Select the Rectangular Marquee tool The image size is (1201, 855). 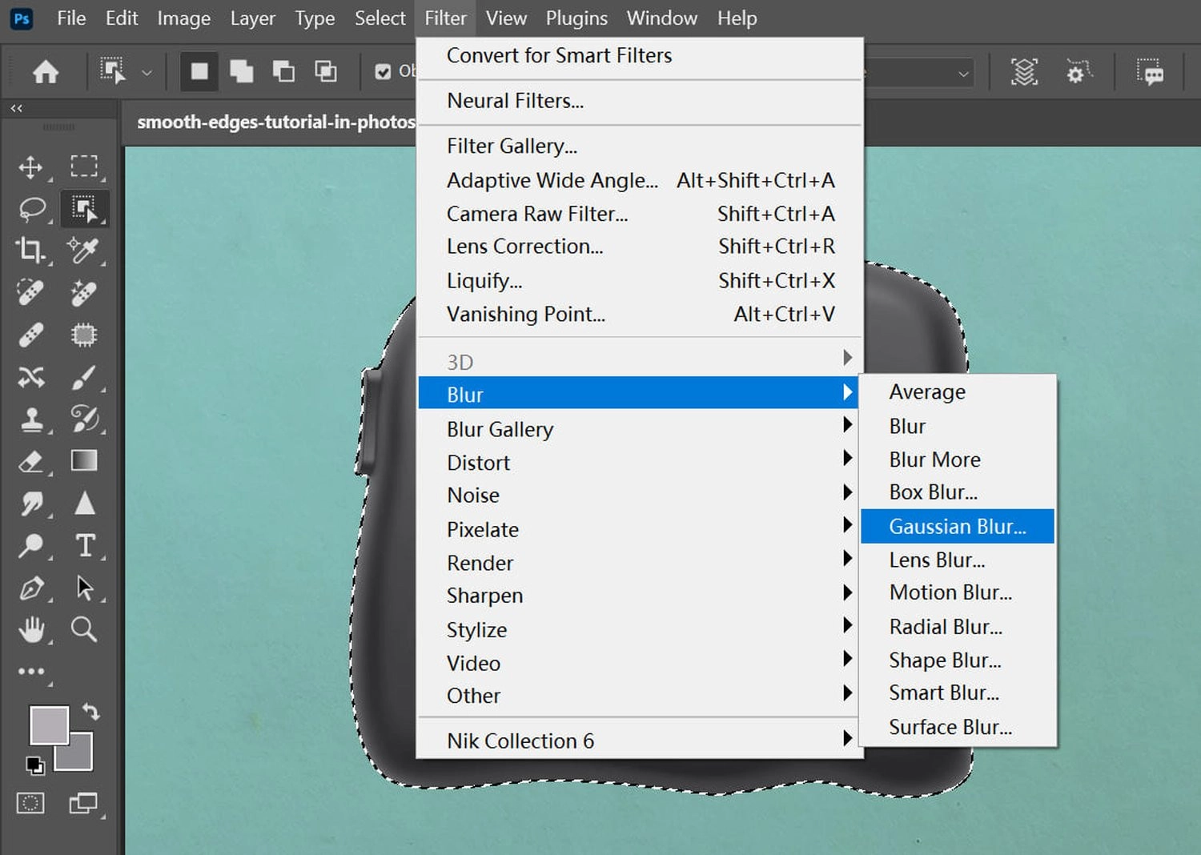pyautogui.click(x=84, y=166)
